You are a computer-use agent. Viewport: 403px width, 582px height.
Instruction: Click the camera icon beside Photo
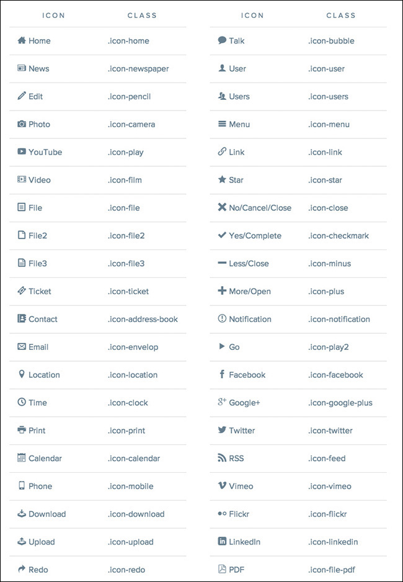tap(22, 124)
